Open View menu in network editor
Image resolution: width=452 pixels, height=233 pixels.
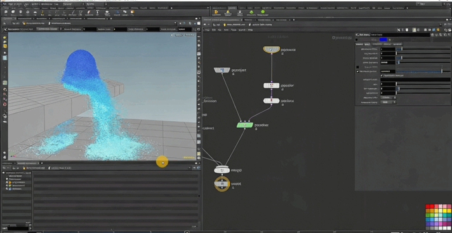point(226,30)
